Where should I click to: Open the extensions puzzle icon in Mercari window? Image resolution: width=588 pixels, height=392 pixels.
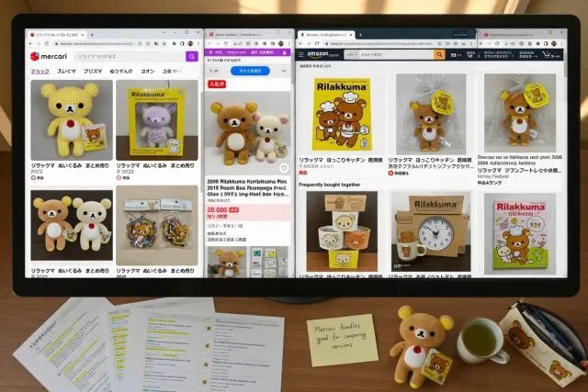(174, 43)
